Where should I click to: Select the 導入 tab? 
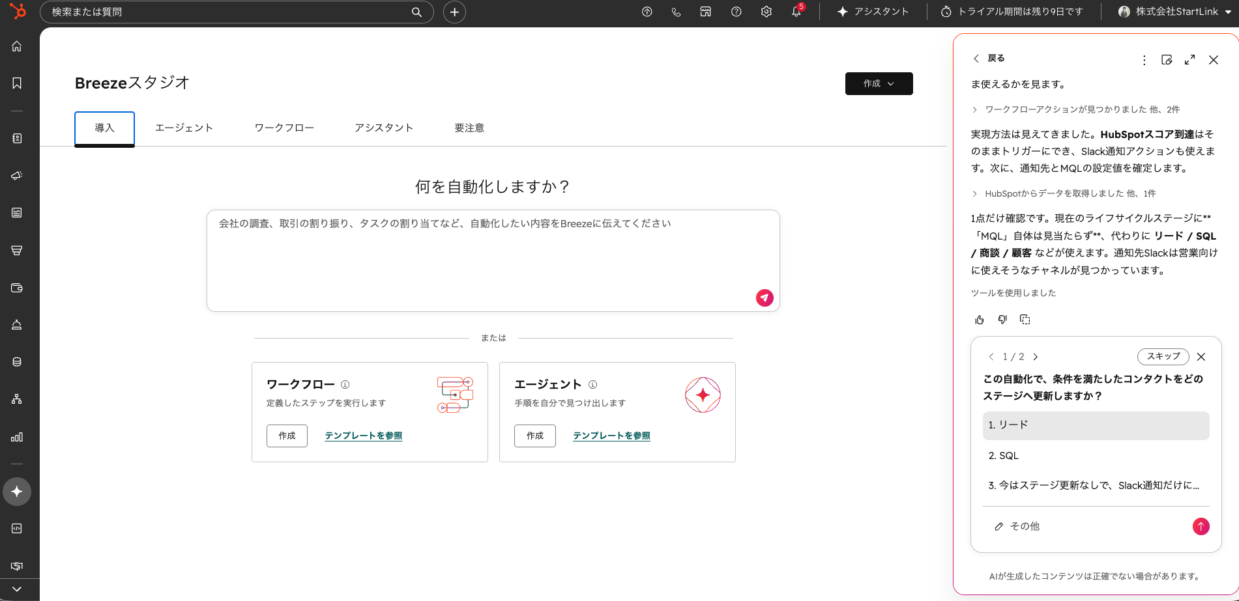pos(104,128)
